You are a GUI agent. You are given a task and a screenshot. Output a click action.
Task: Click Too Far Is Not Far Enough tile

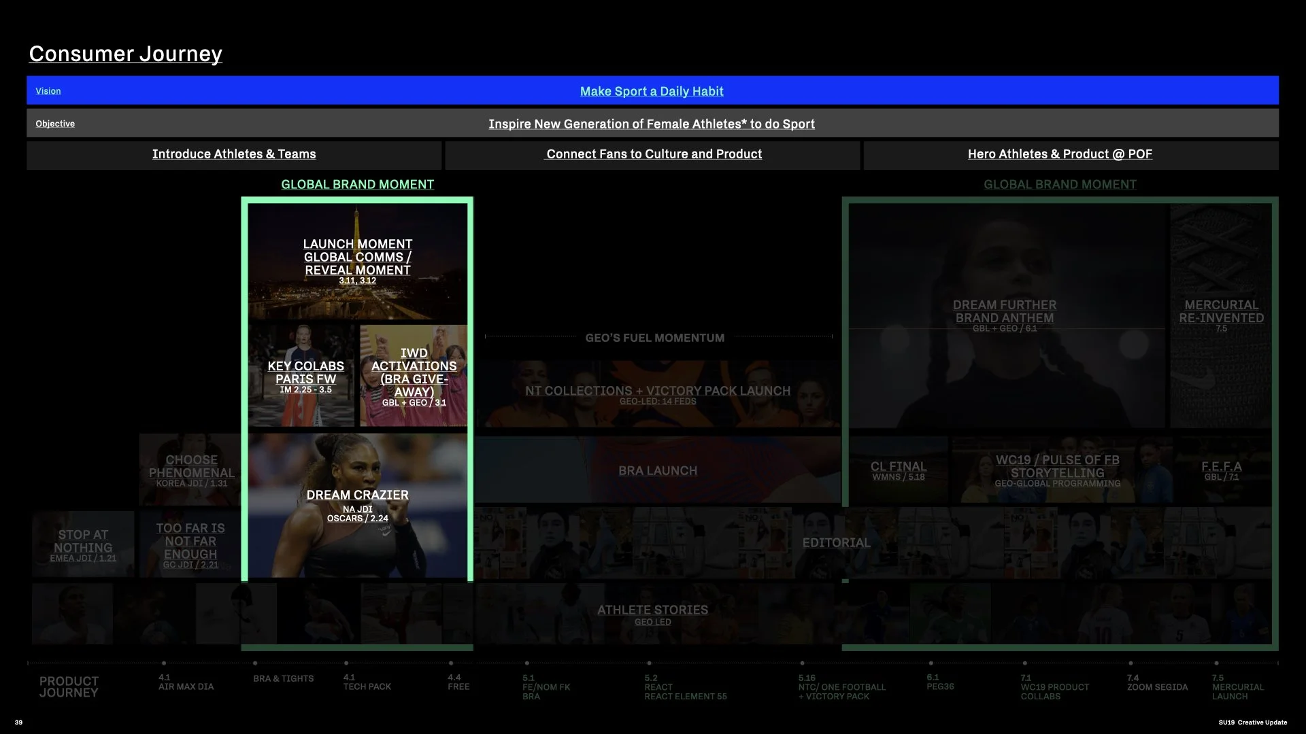coord(190,544)
